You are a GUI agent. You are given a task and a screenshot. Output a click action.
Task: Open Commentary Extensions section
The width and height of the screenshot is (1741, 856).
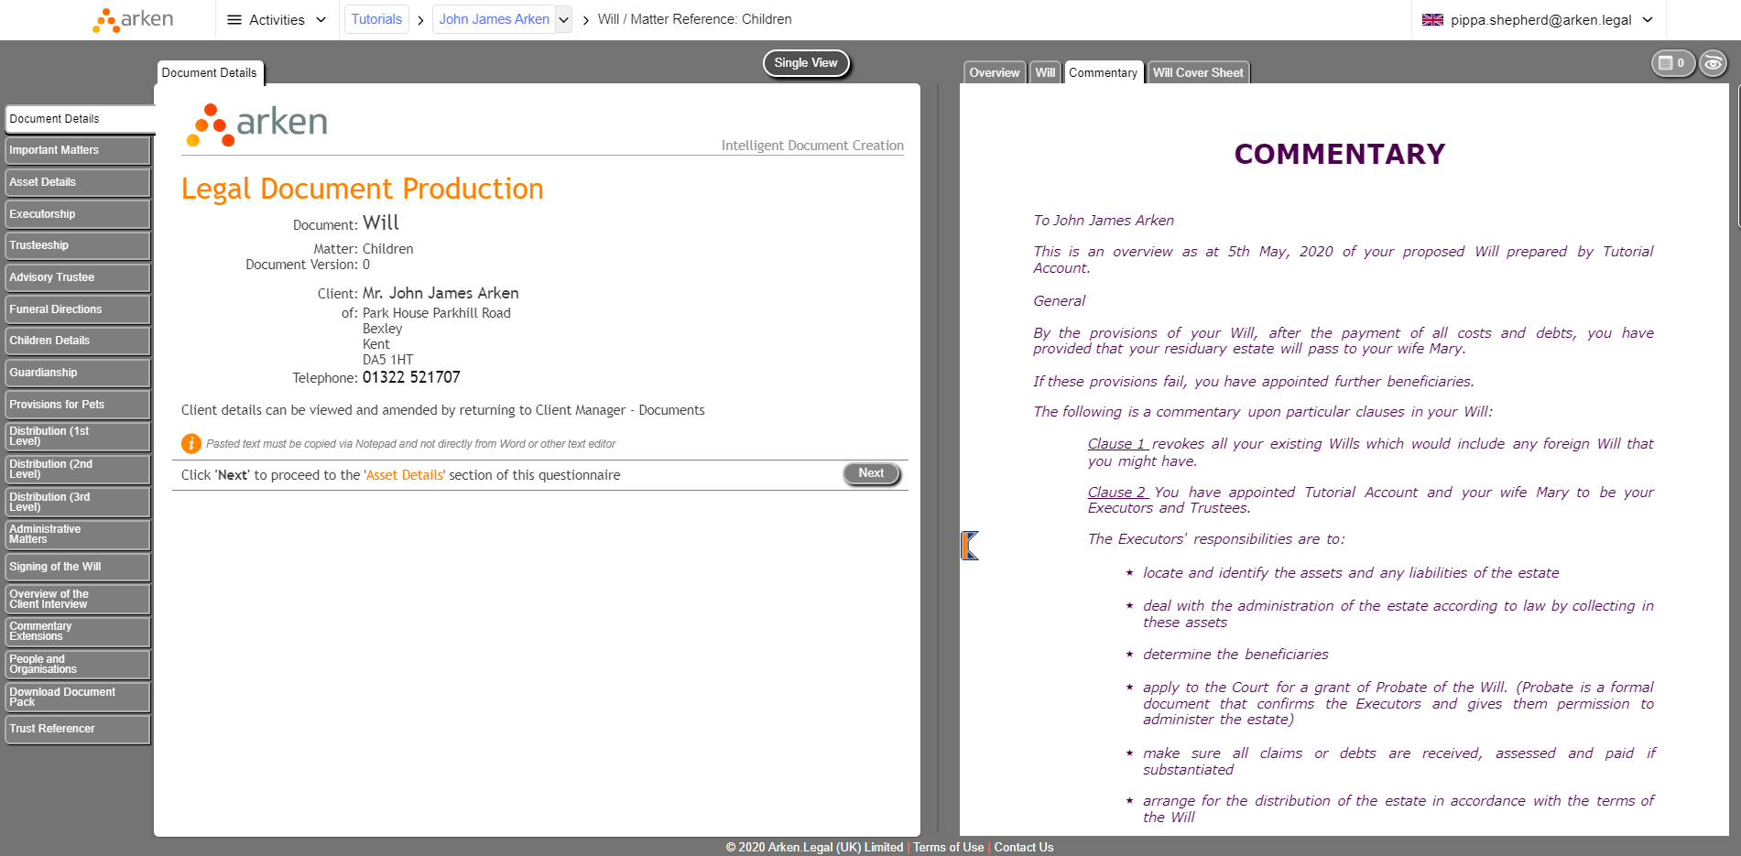(x=78, y=632)
